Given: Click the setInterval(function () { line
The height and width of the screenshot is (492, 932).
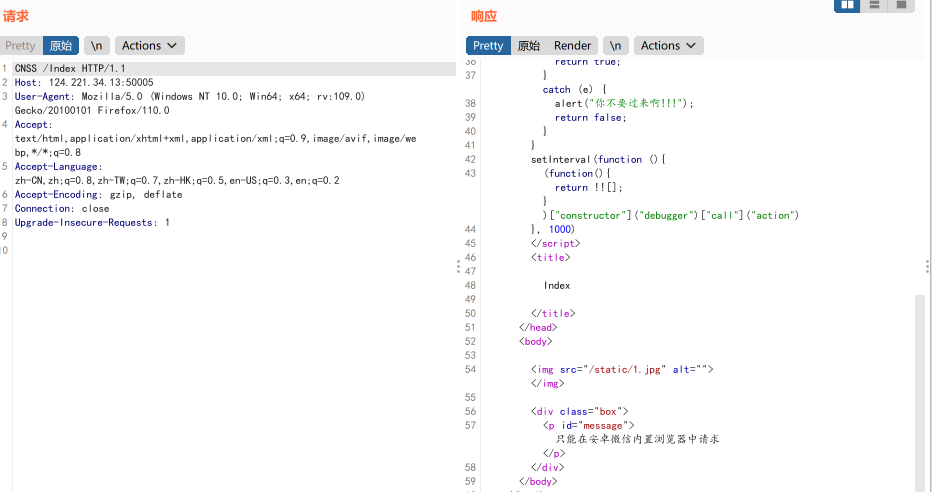Looking at the screenshot, I should point(598,159).
